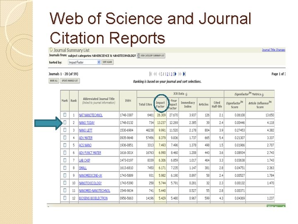Image resolution: width=298 pixels, height=224 pixels.
Task: Click the ISSN column header
Action: [128, 100]
